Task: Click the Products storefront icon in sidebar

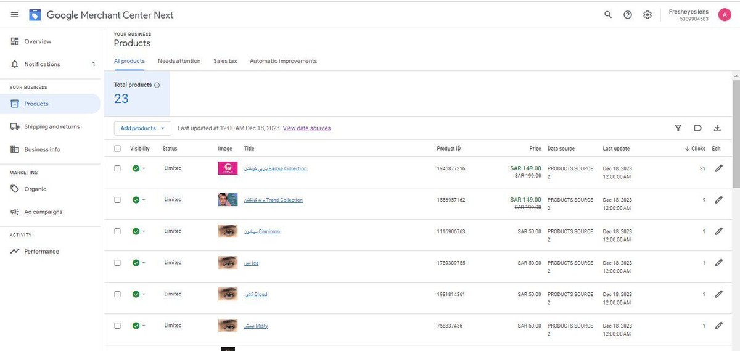Action: point(15,104)
